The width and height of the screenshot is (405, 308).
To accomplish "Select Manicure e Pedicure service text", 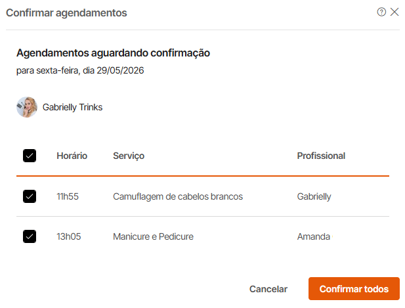I will pos(153,236).
